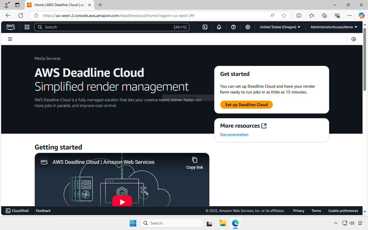Click the Set up Deadline Cloud button
The image size is (368, 230).
[x=246, y=105]
